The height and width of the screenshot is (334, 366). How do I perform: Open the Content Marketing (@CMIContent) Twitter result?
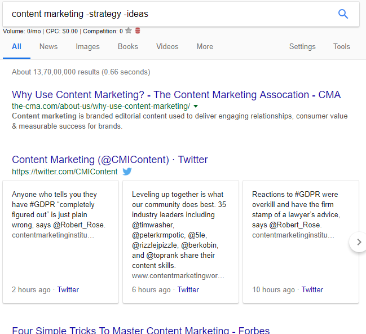[110, 160]
